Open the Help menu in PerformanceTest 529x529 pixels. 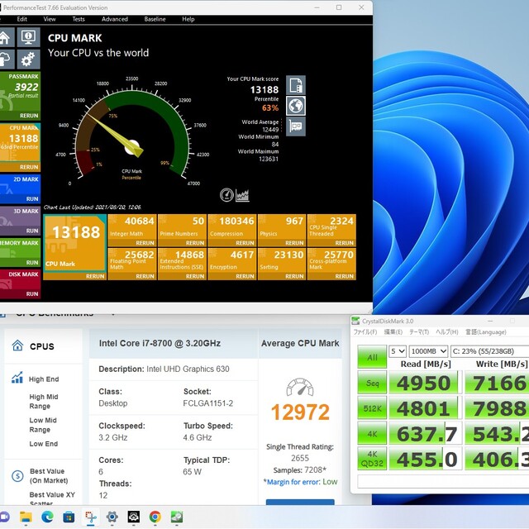click(188, 19)
